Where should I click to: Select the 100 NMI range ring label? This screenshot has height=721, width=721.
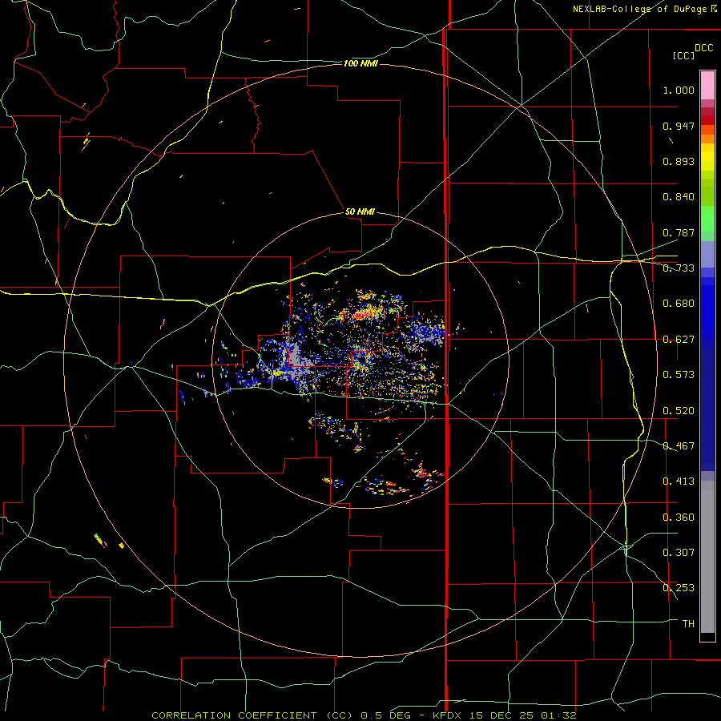tap(360, 63)
